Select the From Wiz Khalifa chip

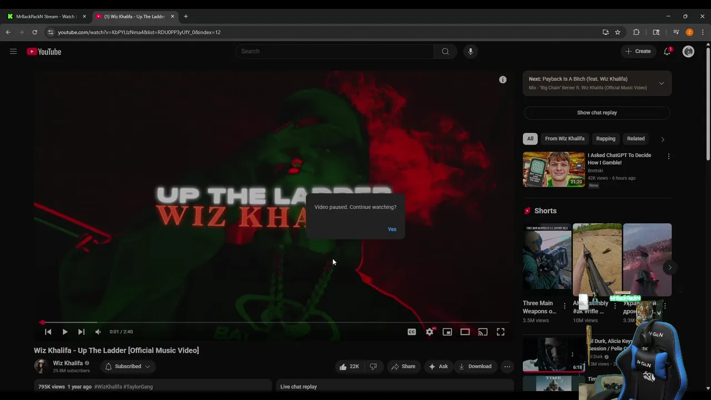565,139
